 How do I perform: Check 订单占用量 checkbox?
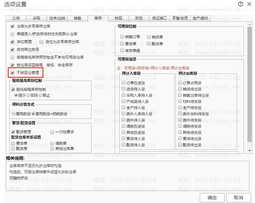click(180, 83)
